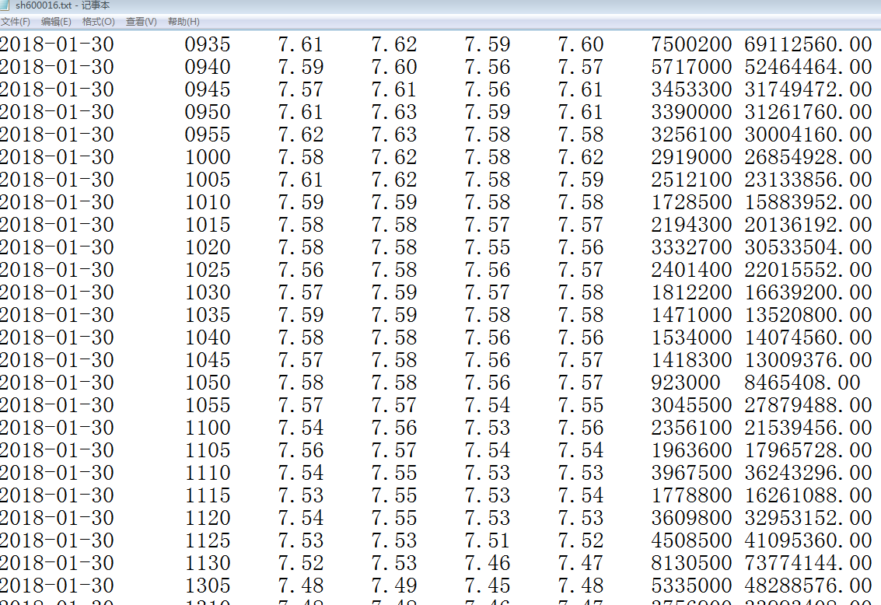This screenshot has height=605, width=881.
Task: Click time value 1055
Action: 208,405
